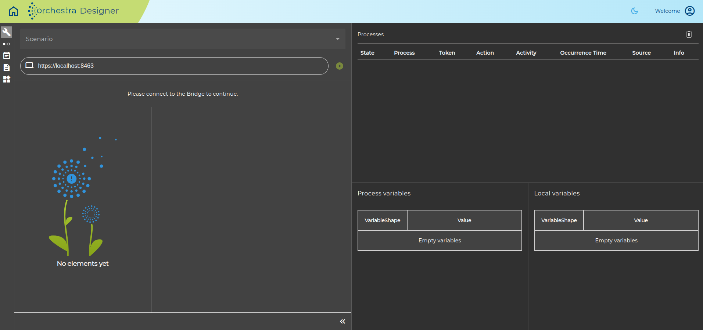
Task: Open the widgets icon in sidebar
Action: coord(7,79)
